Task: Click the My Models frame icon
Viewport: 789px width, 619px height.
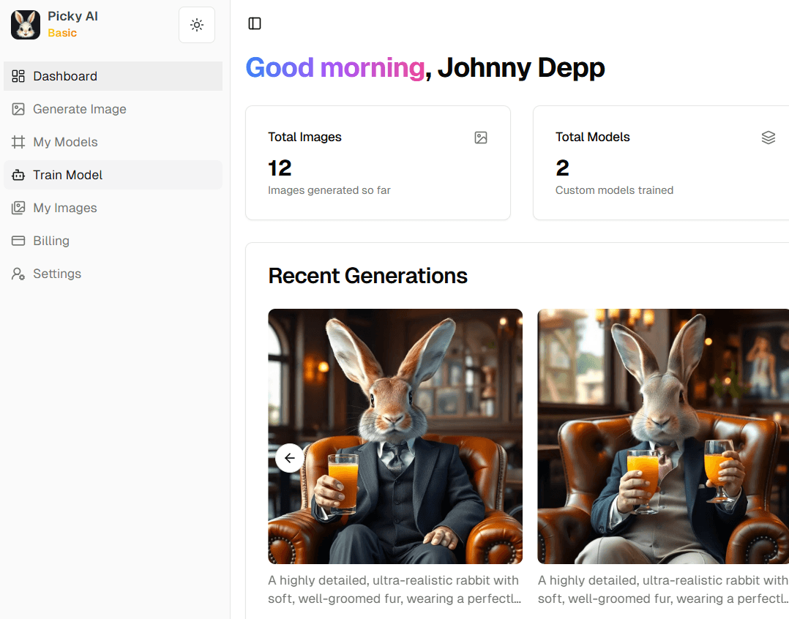Action: coord(18,142)
